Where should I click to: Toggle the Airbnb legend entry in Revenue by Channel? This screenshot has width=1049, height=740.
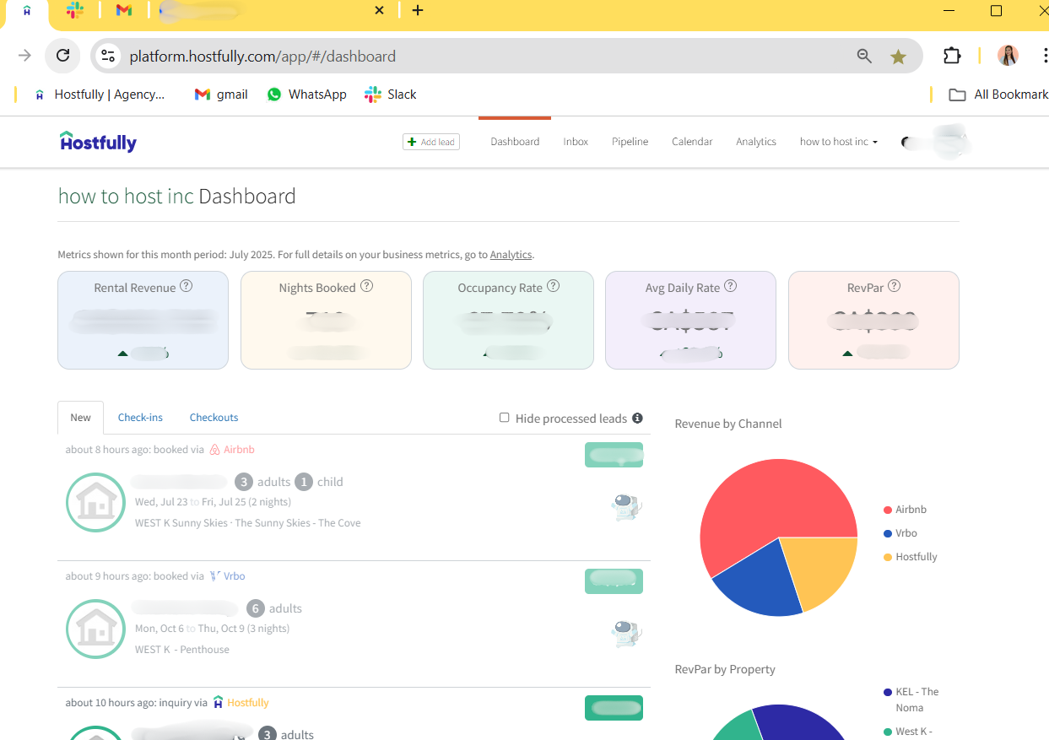[x=905, y=510]
